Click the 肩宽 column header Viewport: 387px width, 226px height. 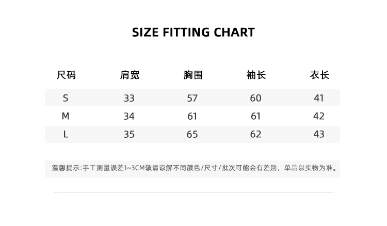pyautogui.click(x=130, y=75)
